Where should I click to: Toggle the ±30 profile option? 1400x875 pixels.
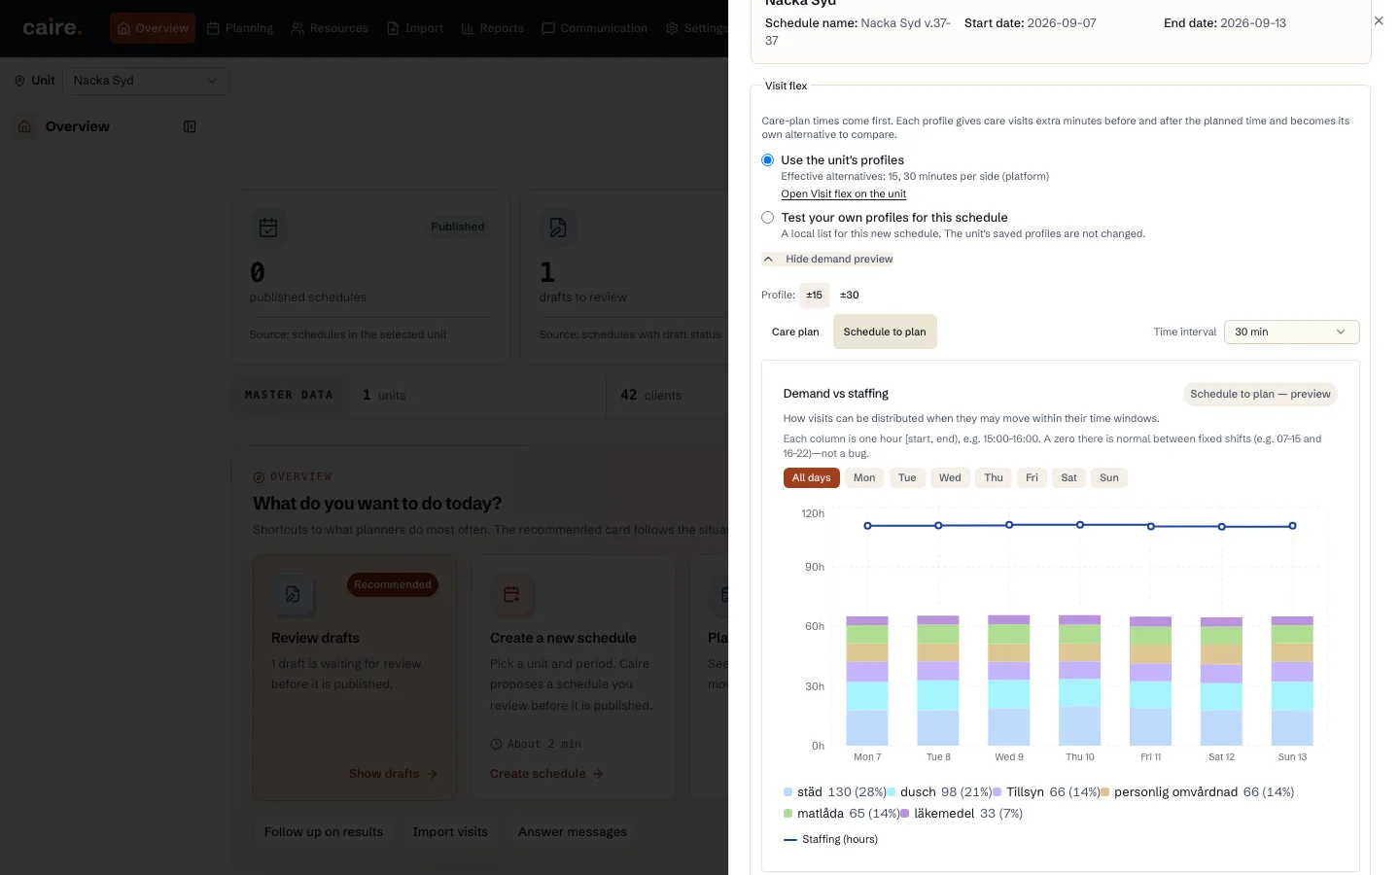[x=850, y=295]
